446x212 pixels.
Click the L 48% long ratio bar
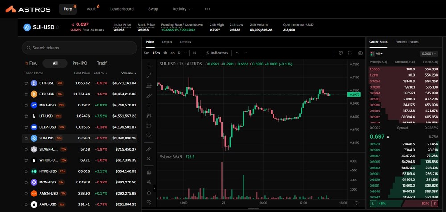coord(386,204)
